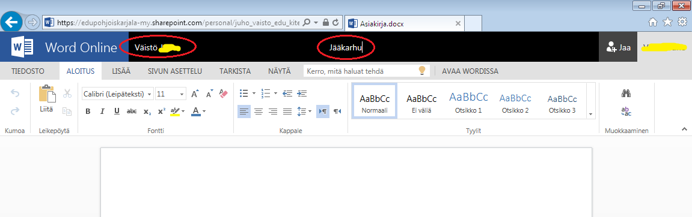The height and width of the screenshot is (217, 692).
Task: Center align text
Action: 259,111
